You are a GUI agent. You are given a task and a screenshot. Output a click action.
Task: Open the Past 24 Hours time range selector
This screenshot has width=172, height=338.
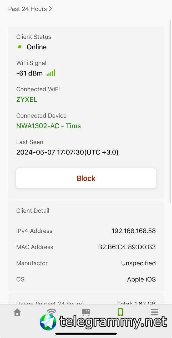pyautogui.click(x=30, y=9)
